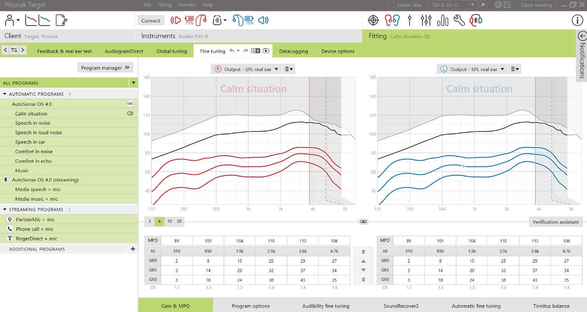The image size is (587, 312).
Task: Mute the right hearing aid speaker icon
Action: point(176,20)
